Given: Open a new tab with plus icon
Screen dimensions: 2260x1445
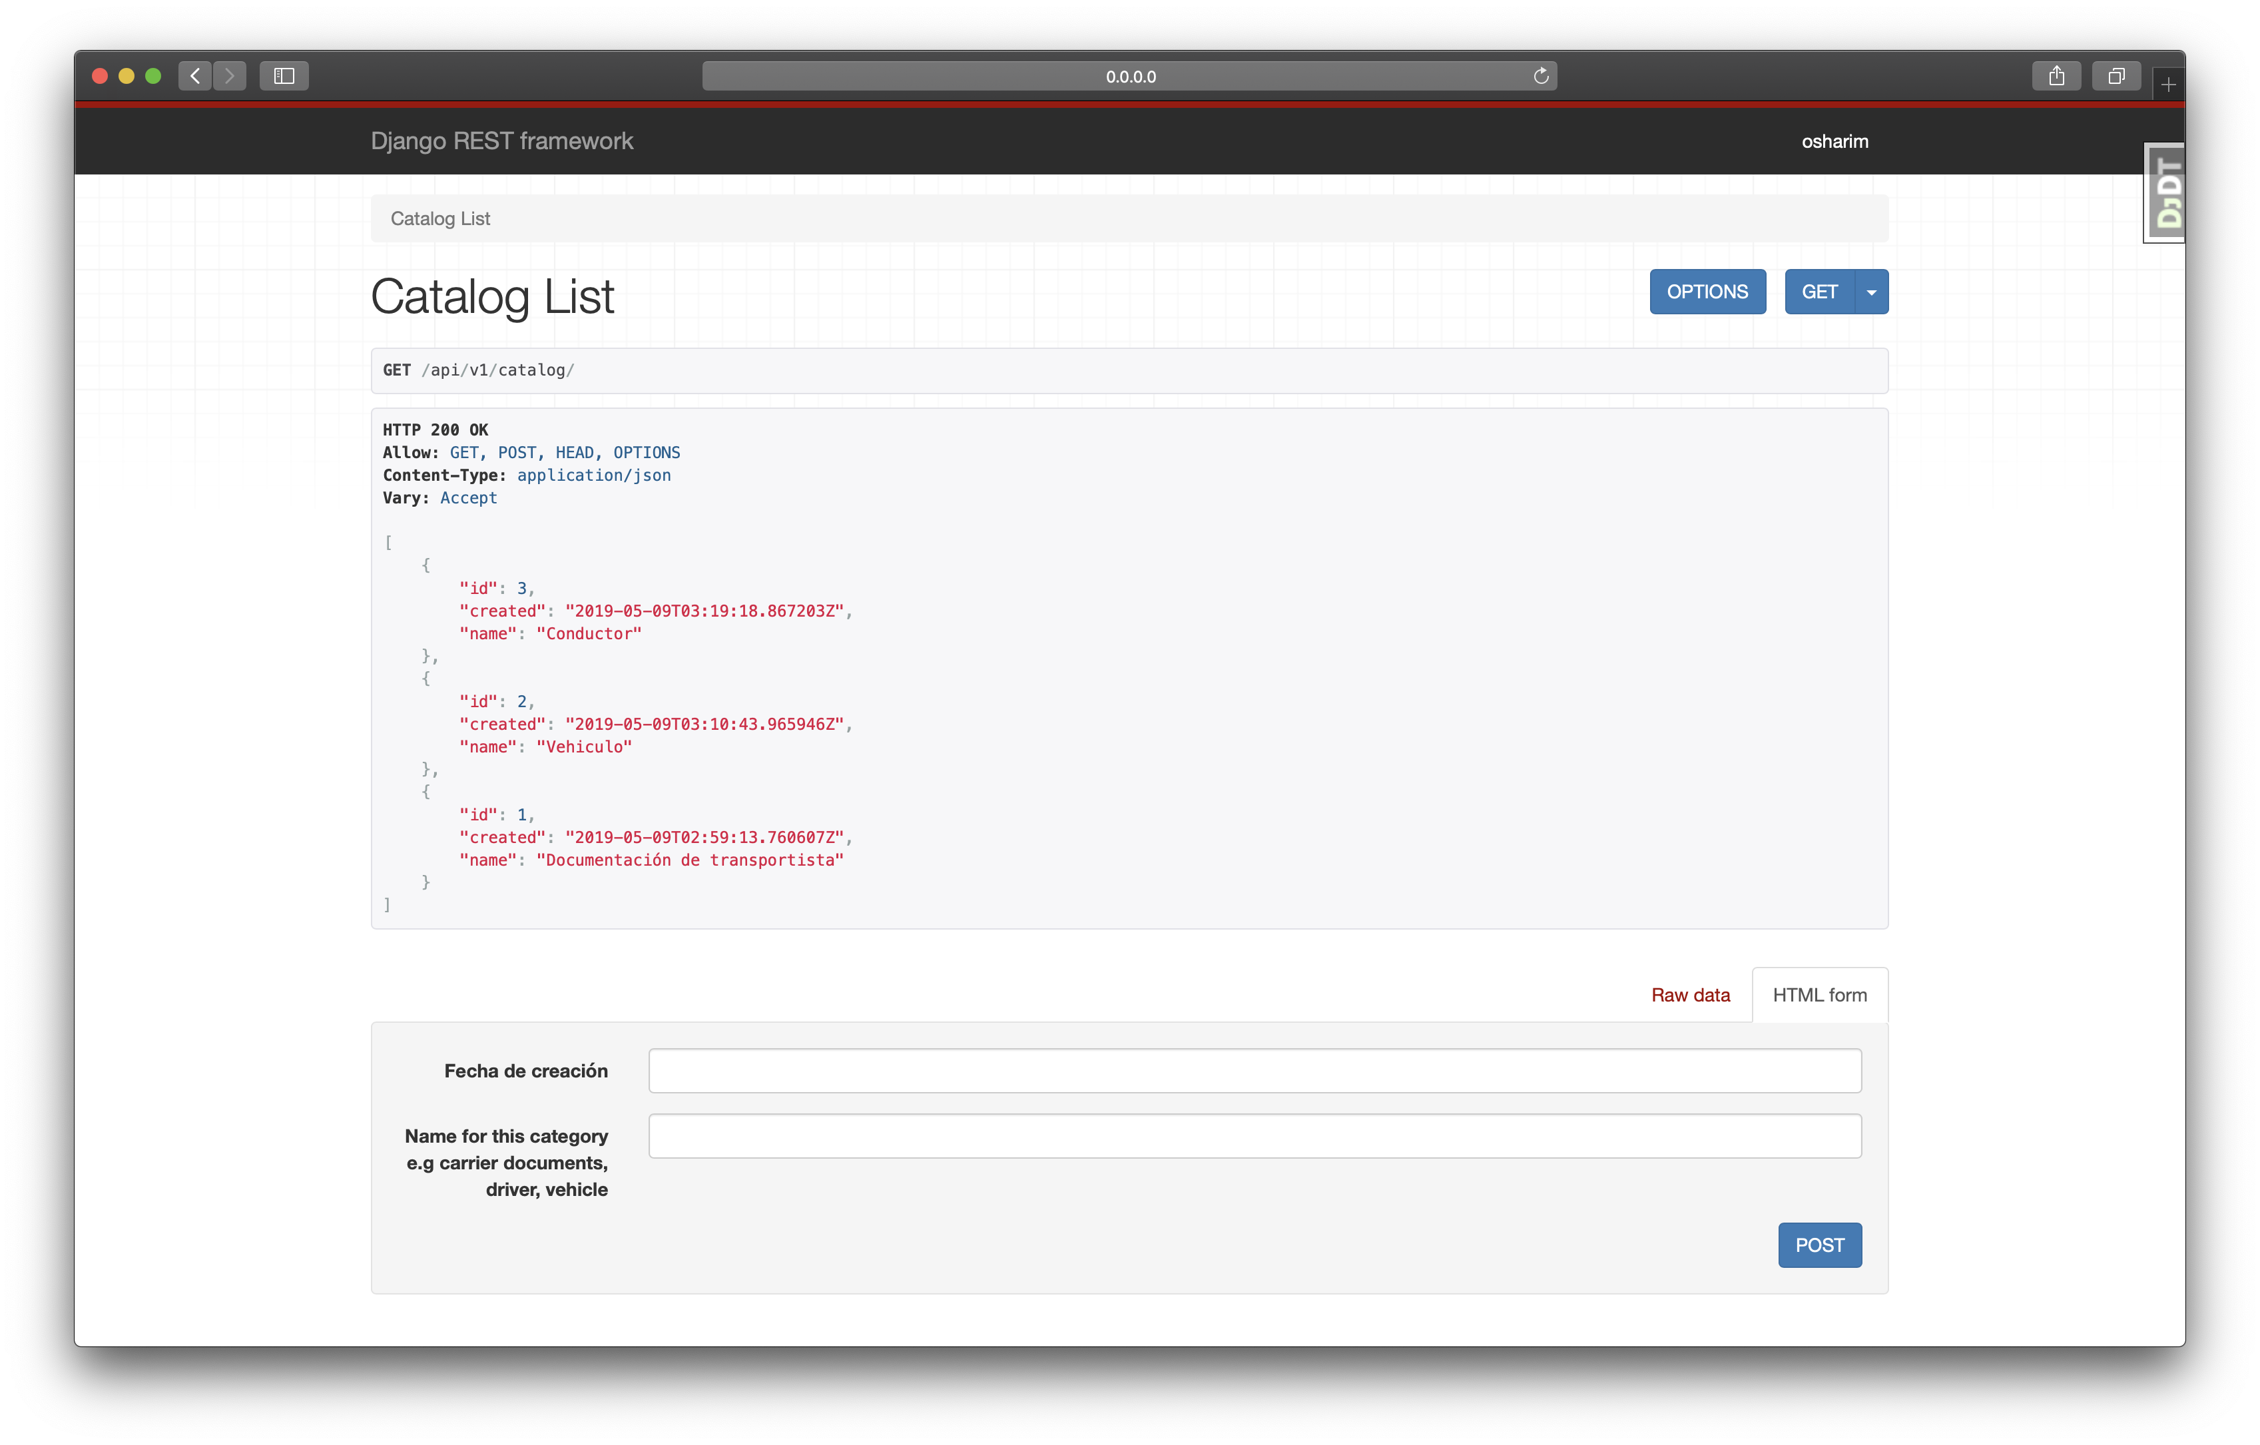Looking at the screenshot, I should pos(2168,85).
